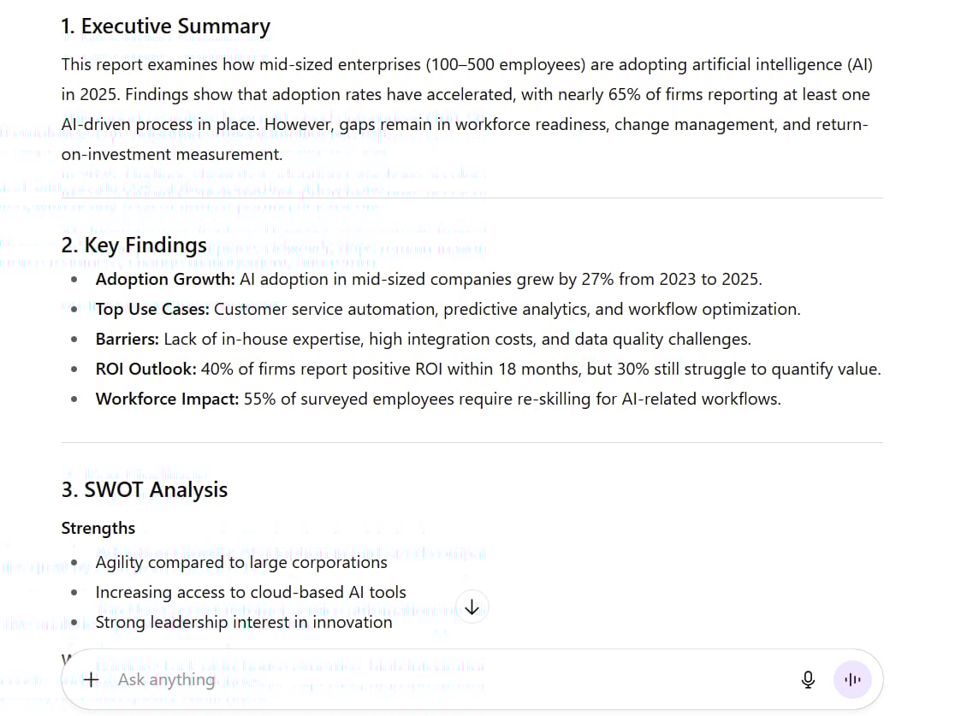Click the text on-investment measurement
This screenshot has height=716, width=967.
(x=171, y=155)
